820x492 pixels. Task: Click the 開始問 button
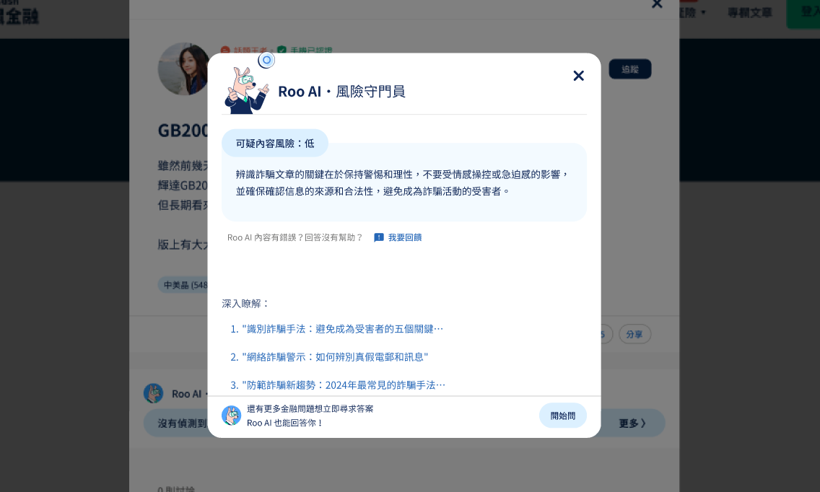563,416
